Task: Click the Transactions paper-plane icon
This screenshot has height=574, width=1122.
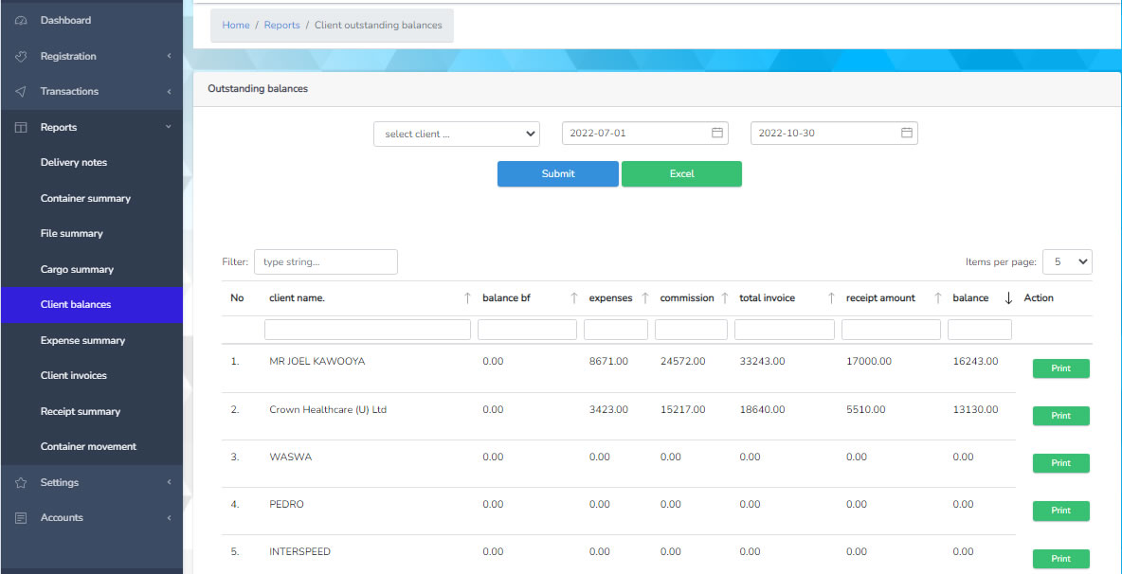Action: click(21, 92)
